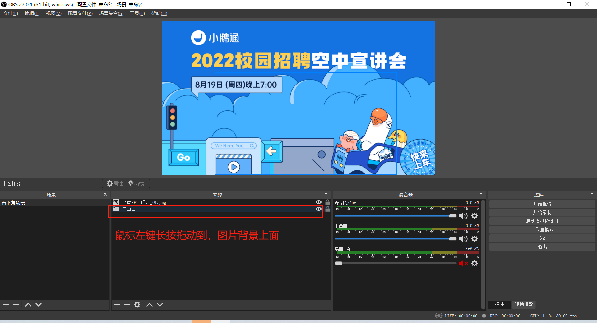Remove selected source with minus icon
The width and height of the screenshot is (597, 323).
tap(127, 305)
